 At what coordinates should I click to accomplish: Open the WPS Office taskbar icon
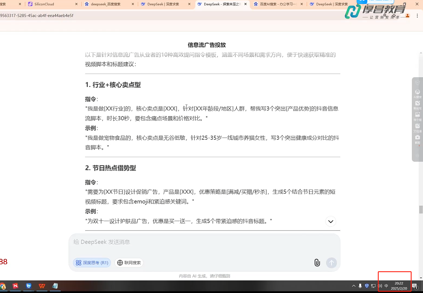[42, 286]
